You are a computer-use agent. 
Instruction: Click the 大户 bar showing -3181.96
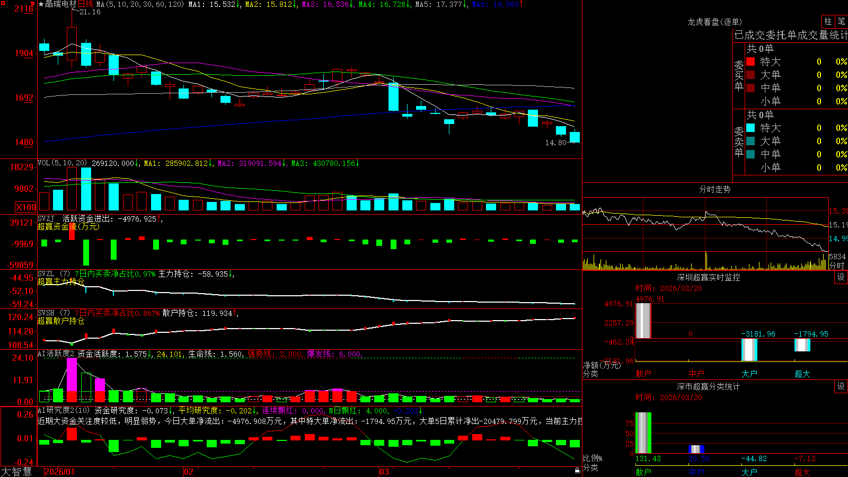click(749, 350)
